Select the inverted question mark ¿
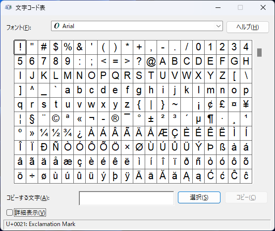Image resolution: width=275 pixels, height=231 pixels. pyautogui.click(x=80, y=133)
